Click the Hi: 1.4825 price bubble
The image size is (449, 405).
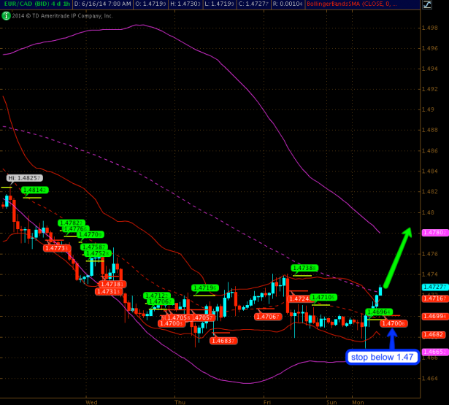coord(25,177)
